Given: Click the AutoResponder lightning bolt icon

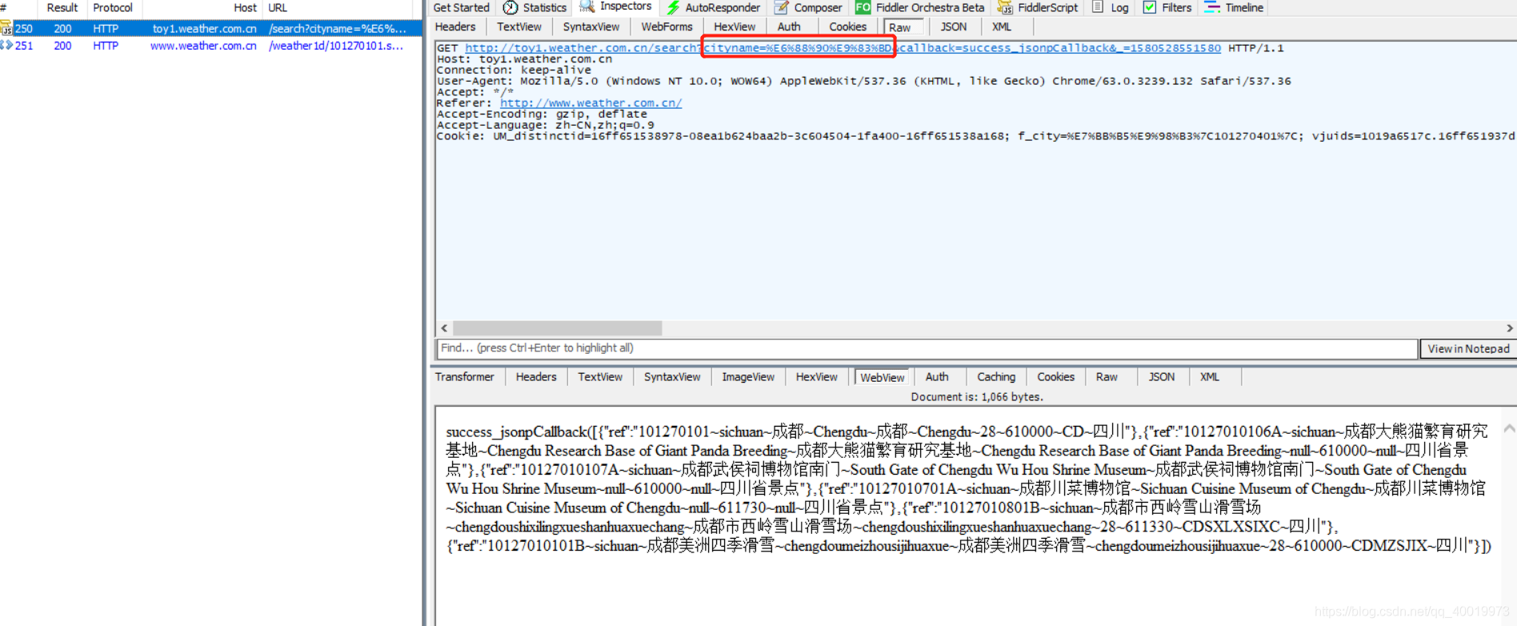Looking at the screenshot, I should pyautogui.click(x=674, y=7).
